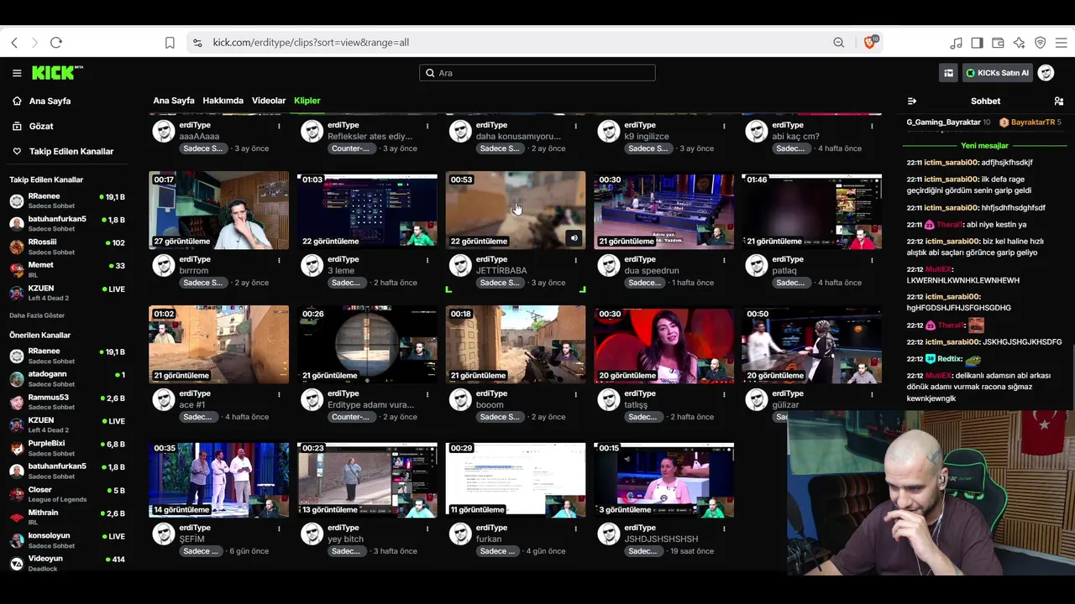The image size is (1075, 604).
Task: Open the Videoyun channel avatar
Action: (17, 564)
